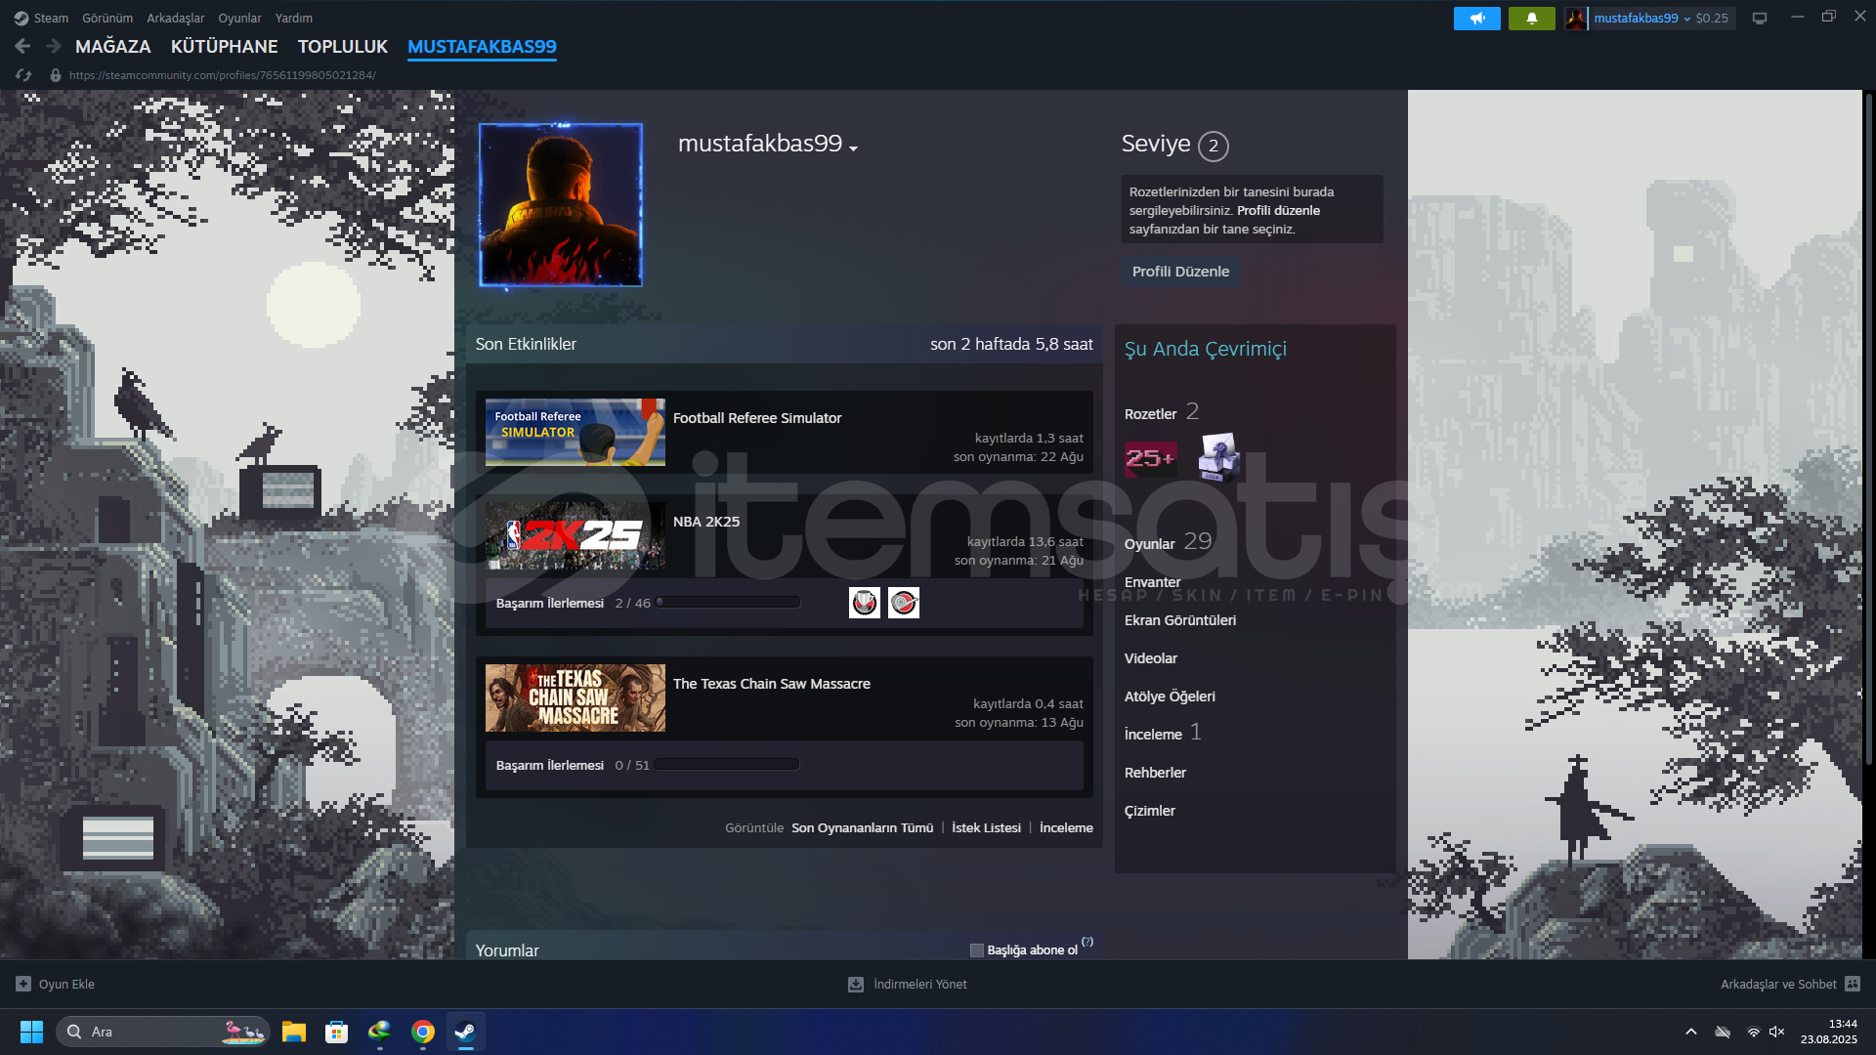Click the padlock icon beside the URL
This screenshot has height=1055, width=1876.
[x=56, y=75]
